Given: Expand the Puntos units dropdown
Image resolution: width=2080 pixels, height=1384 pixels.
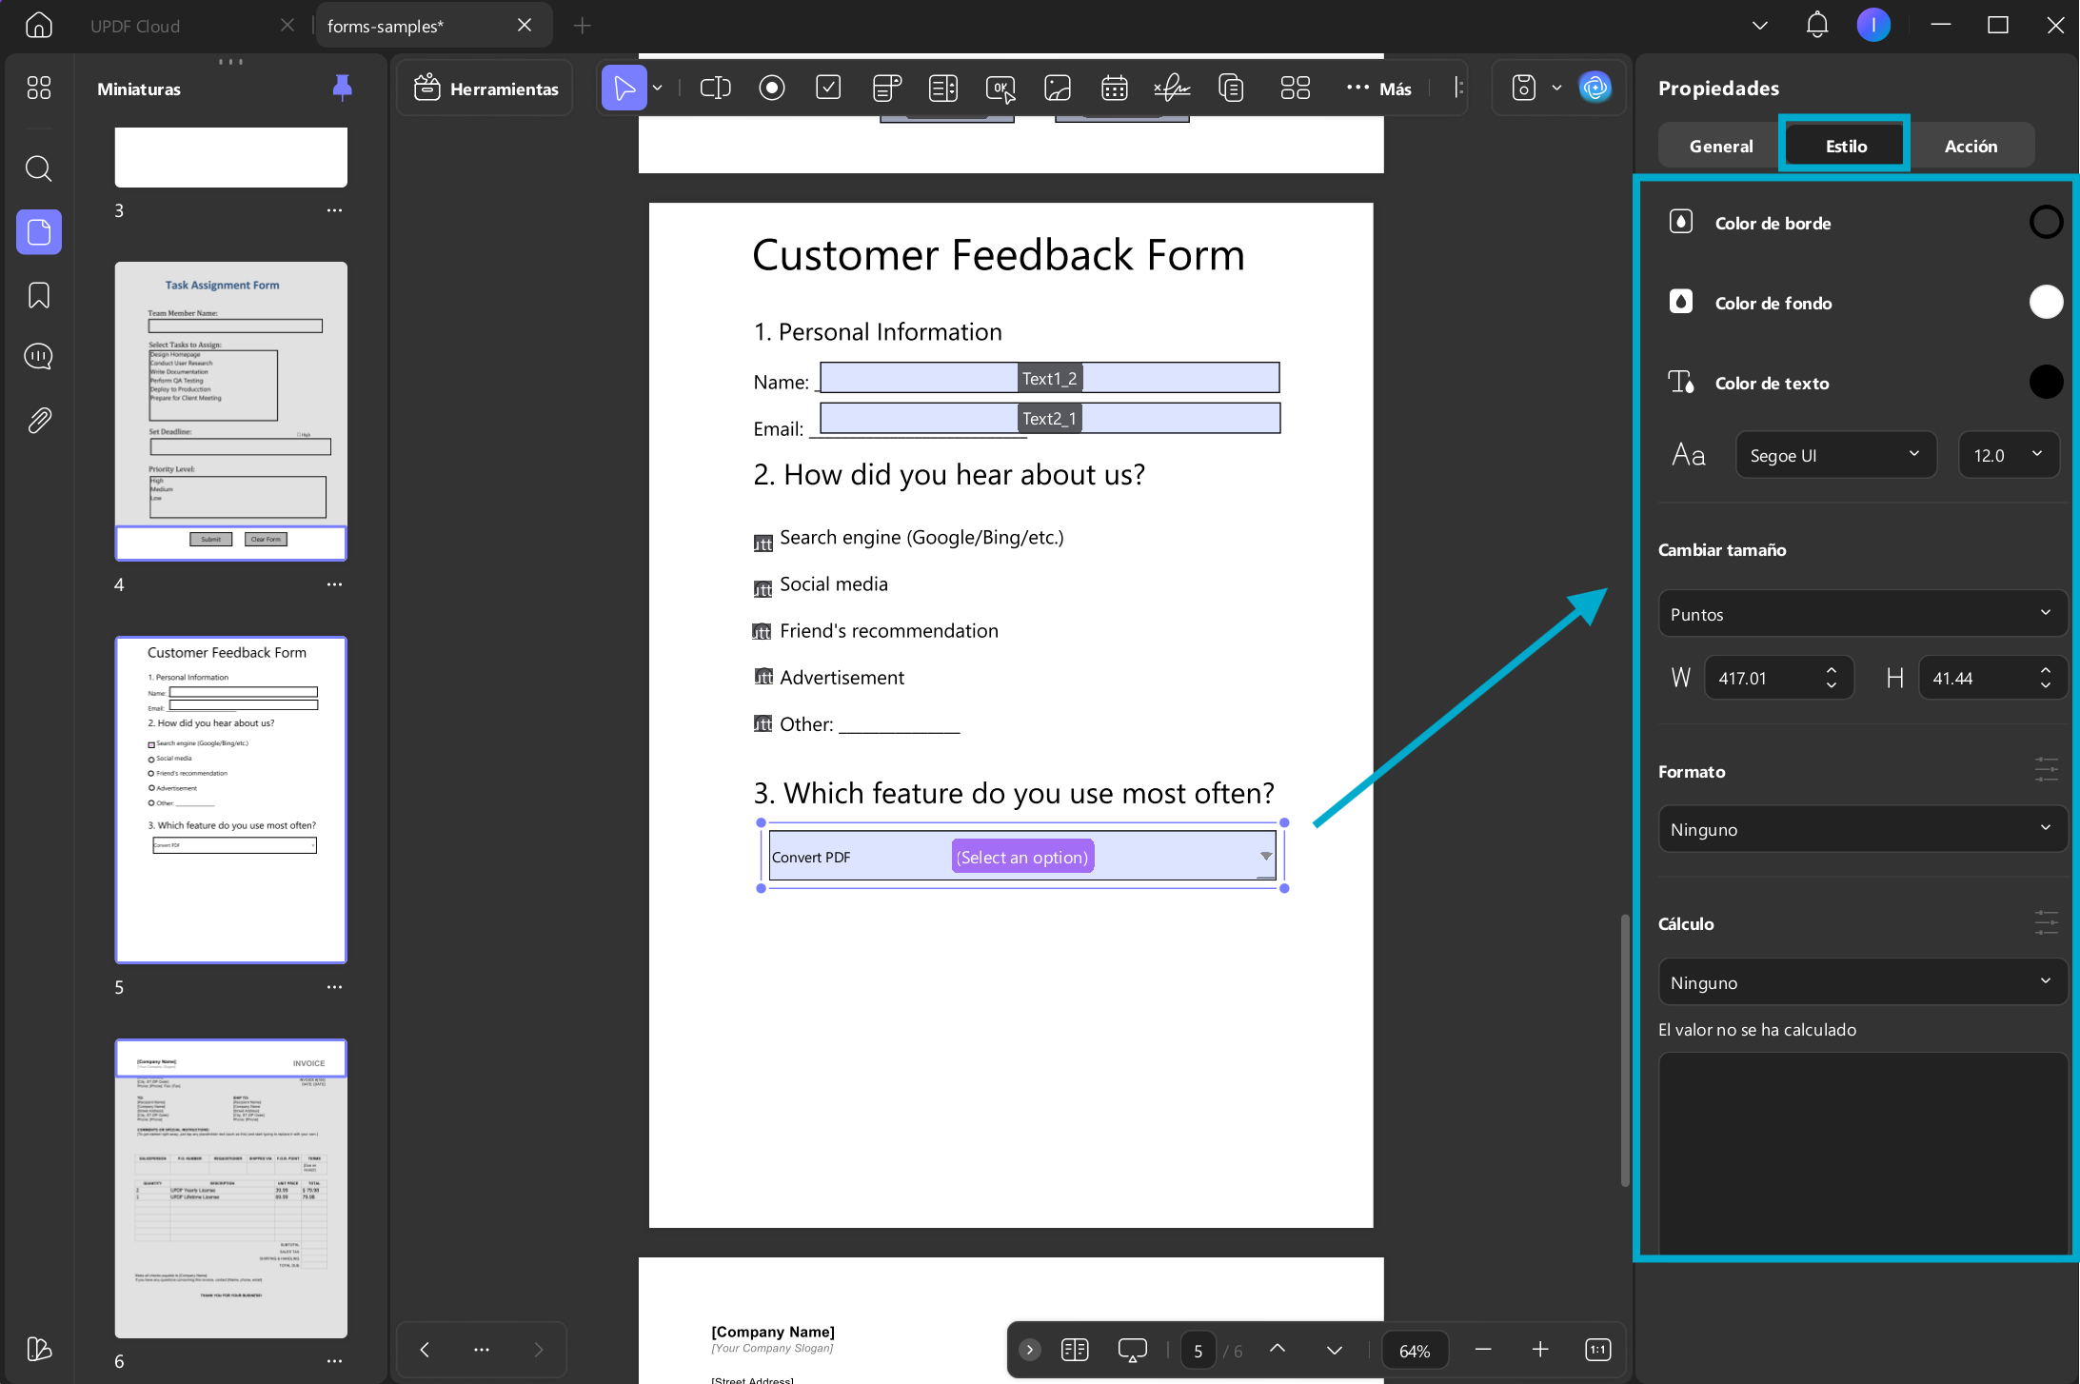Looking at the screenshot, I should point(1862,614).
